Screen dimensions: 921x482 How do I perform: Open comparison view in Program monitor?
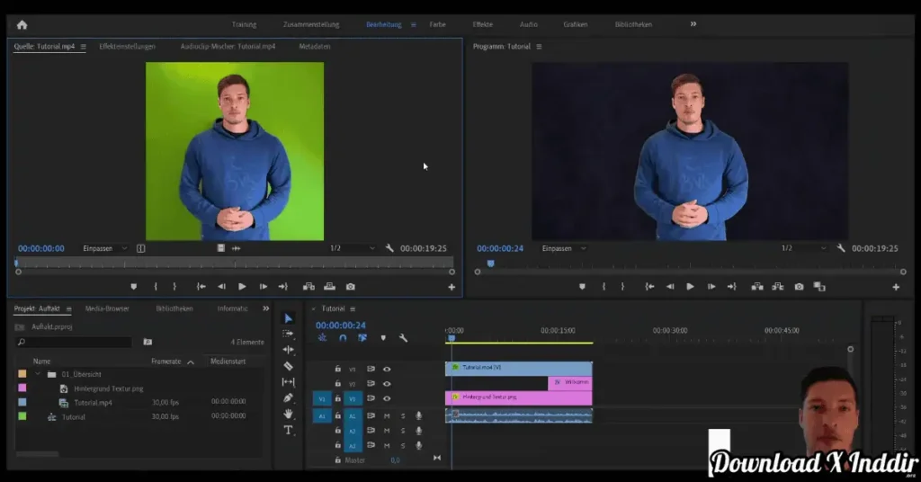(x=819, y=287)
